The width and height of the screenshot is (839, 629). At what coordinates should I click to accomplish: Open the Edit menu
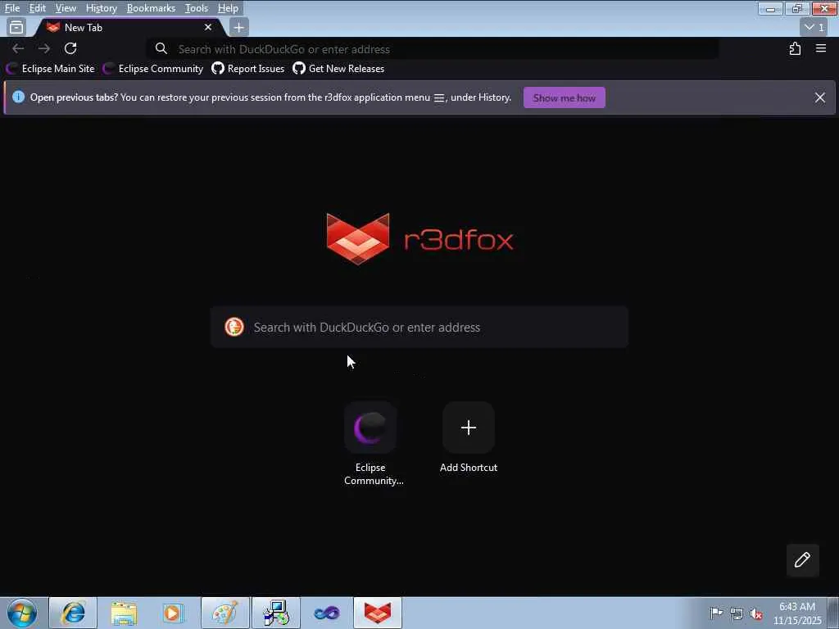tap(37, 8)
